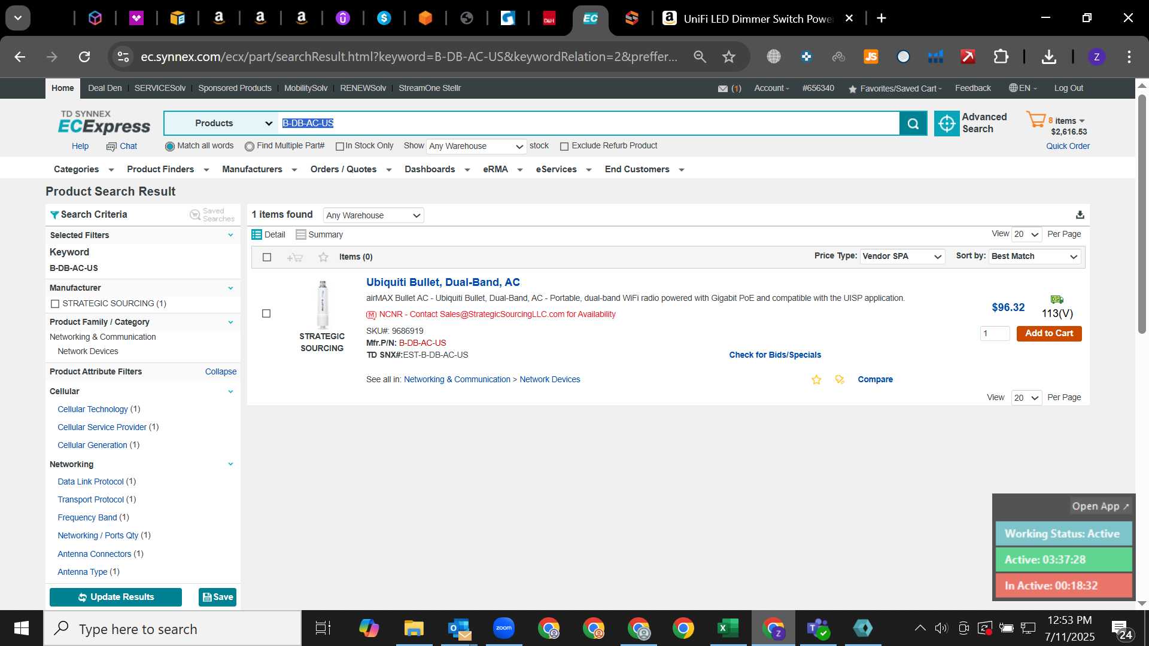
Task: Click the Check for Bids/Specials link
Action: tap(775, 355)
